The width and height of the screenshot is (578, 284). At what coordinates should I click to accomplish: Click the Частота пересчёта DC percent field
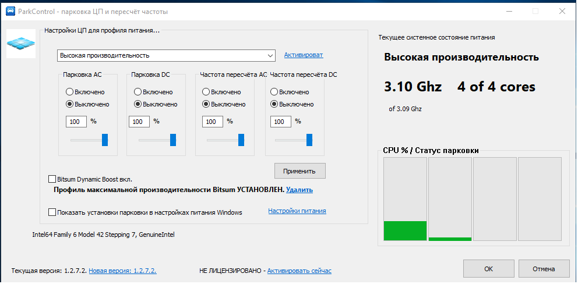click(x=281, y=122)
